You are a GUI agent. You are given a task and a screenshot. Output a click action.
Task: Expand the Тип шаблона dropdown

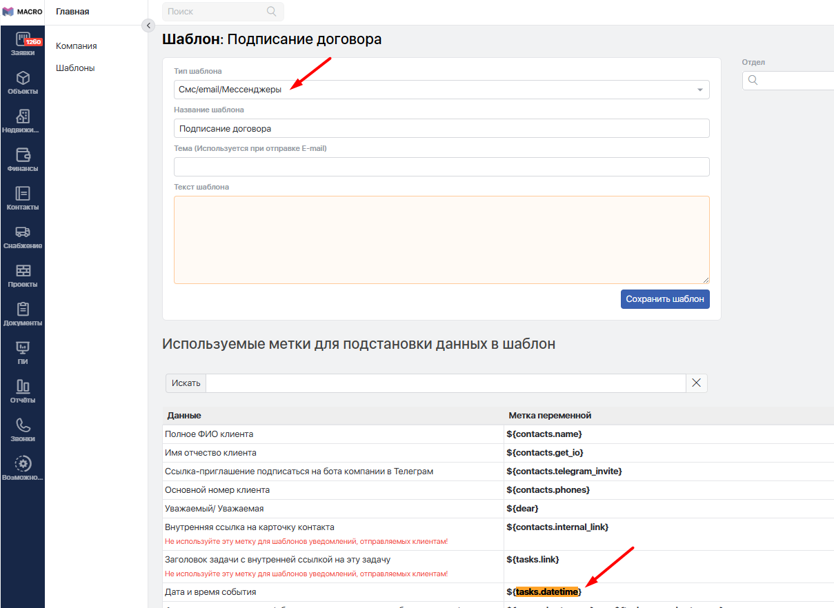point(441,90)
